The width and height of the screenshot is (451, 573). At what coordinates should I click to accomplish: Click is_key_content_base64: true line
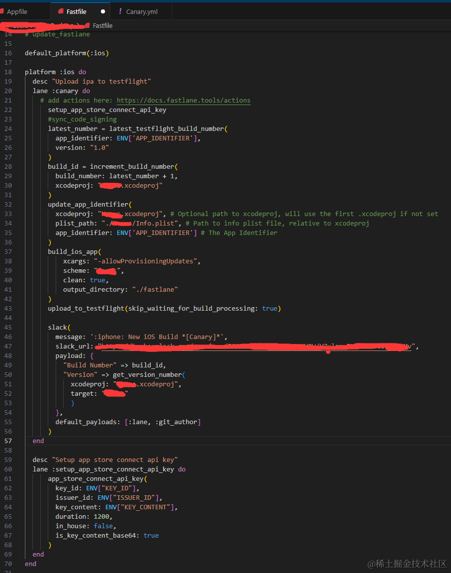107,535
